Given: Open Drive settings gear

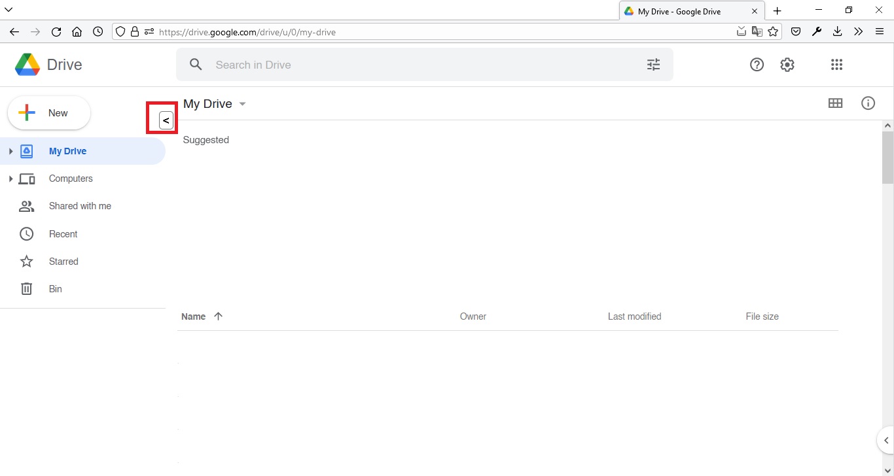Looking at the screenshot, I should pos(787,64).
